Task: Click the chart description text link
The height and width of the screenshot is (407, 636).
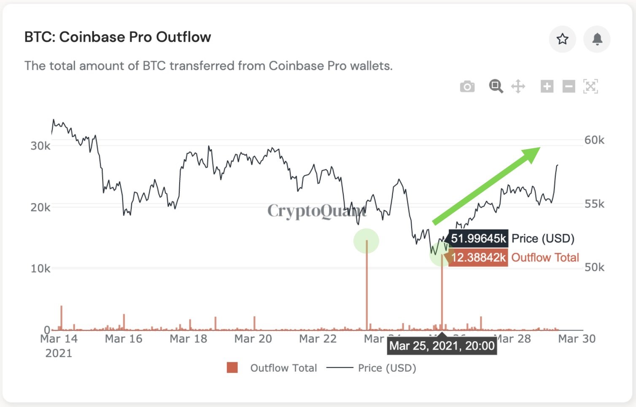Action: pos(208,66)
